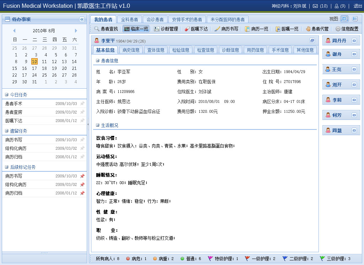Click the 诊断管理 toolbar icon
Image resolution: width=364 pixels, height=265 pixels.
click(157, 29)
